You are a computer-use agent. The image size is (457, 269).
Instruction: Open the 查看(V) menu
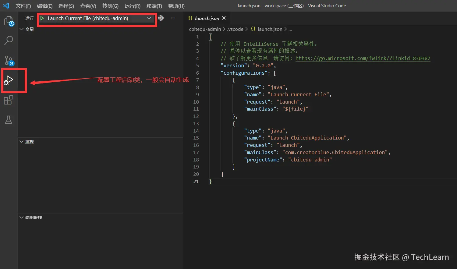(88, 6)
